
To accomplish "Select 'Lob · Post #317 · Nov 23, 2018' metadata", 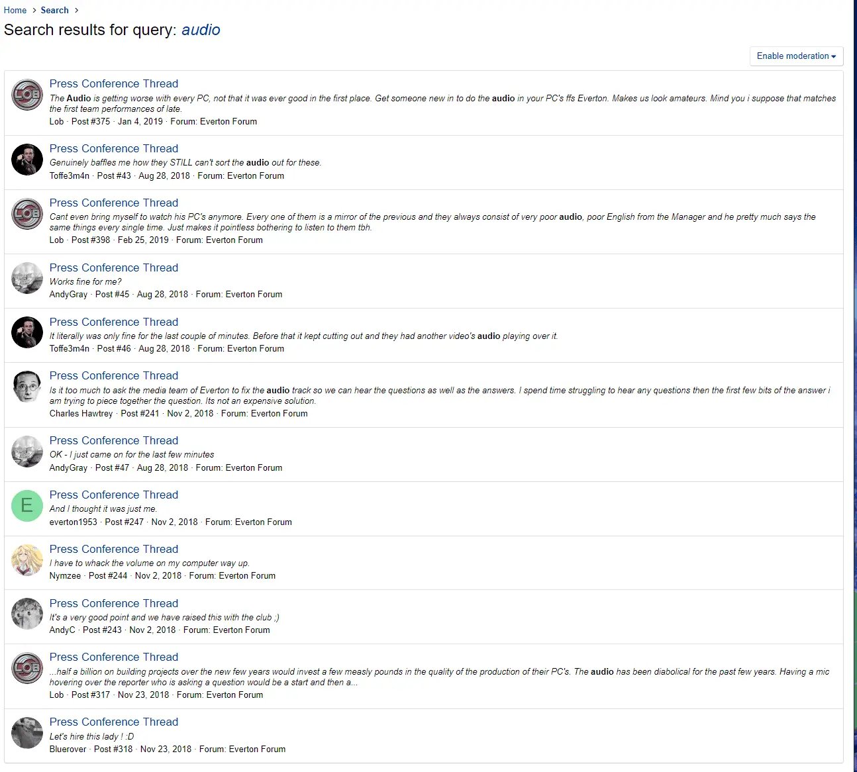I will pyautogui.click(x=109, y=695).
